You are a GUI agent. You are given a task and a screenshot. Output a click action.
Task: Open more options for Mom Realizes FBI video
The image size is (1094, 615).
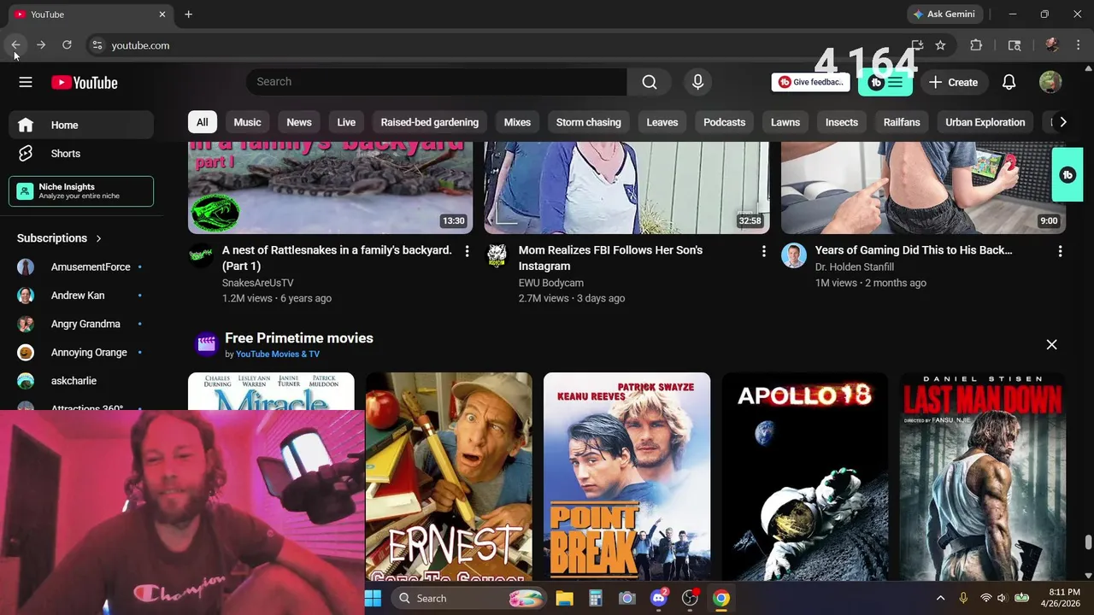[763, 251]
